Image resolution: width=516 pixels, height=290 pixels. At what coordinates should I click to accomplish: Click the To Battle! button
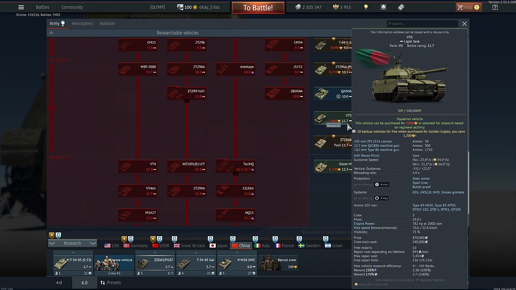[x=258, y=8]
